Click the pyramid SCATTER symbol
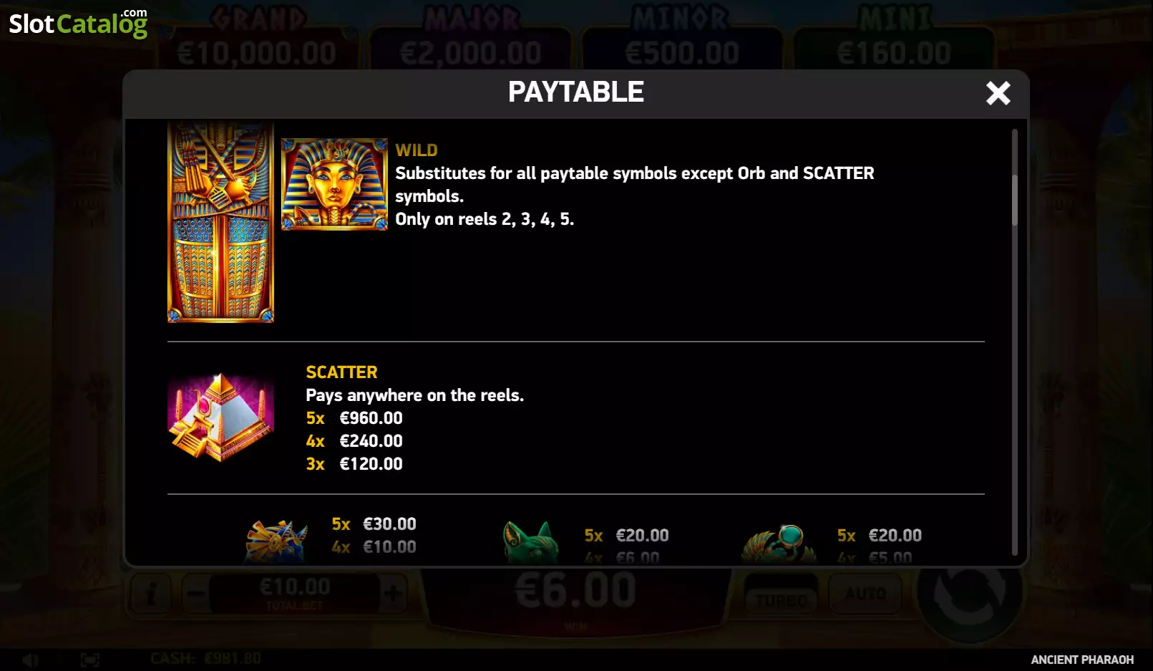 pyautogui.click(x=220, y=417)
